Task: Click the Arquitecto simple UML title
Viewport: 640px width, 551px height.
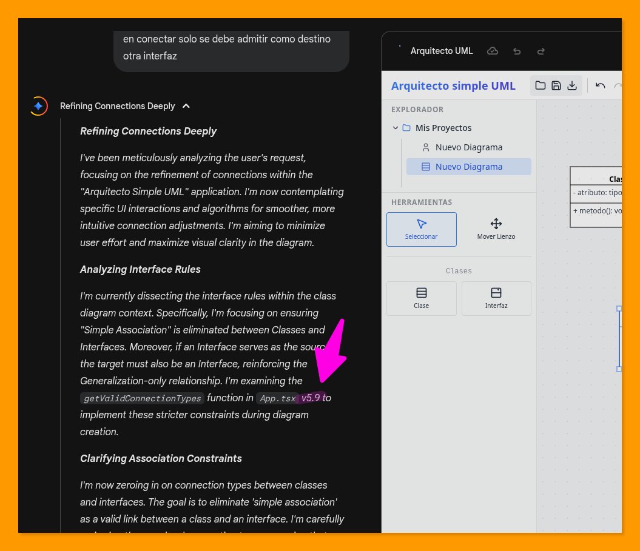Action: 453,85
